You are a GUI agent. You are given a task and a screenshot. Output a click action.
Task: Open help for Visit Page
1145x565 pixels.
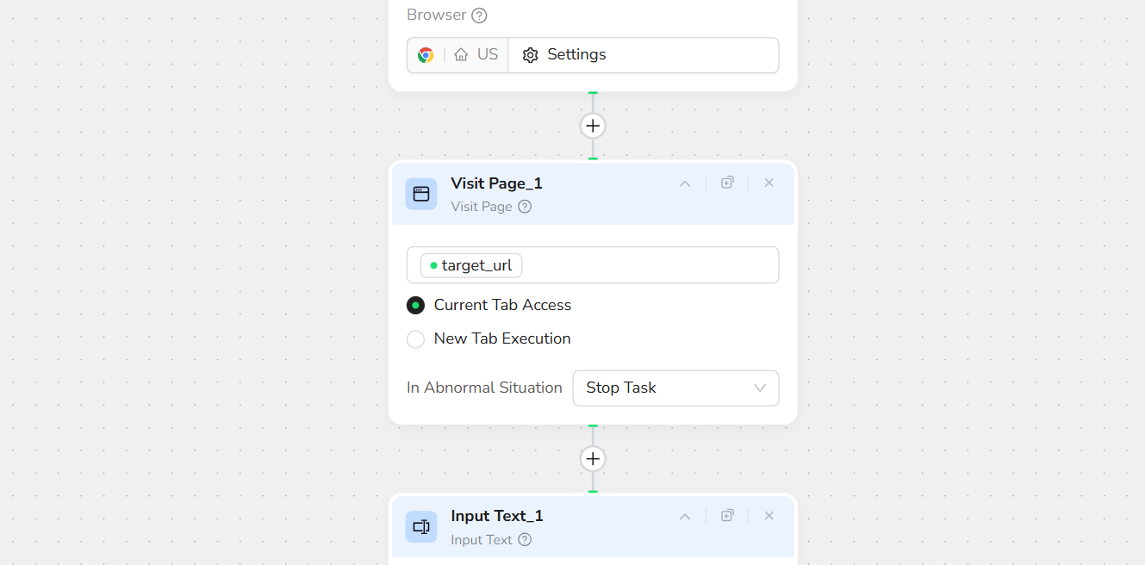coord(525,207)
